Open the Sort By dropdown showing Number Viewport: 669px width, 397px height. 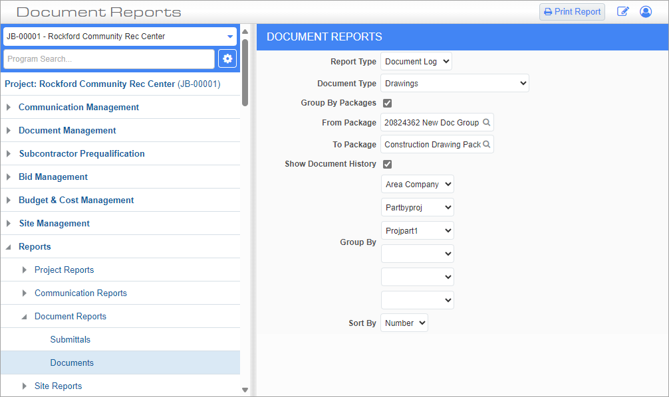(404, 323)
